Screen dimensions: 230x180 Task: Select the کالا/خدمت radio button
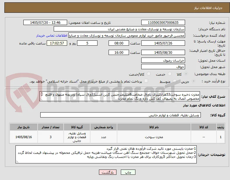[x=149, y=74]
